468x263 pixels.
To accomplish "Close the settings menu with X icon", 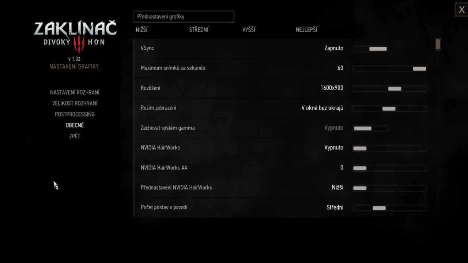I will [461, 10].
